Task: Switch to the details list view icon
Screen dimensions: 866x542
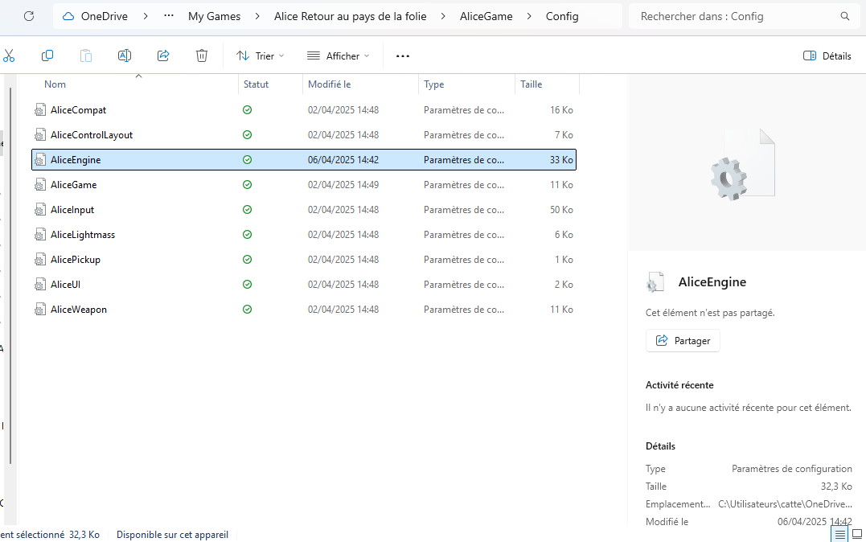Action: tap(839, 534)
